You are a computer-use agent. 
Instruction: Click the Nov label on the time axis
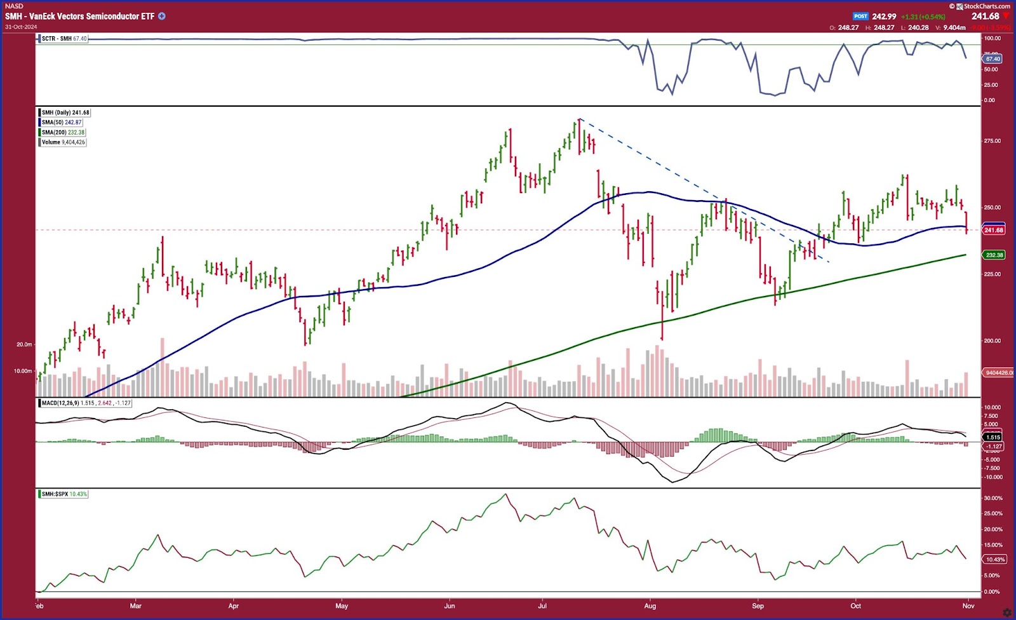(x=968, y=605)
